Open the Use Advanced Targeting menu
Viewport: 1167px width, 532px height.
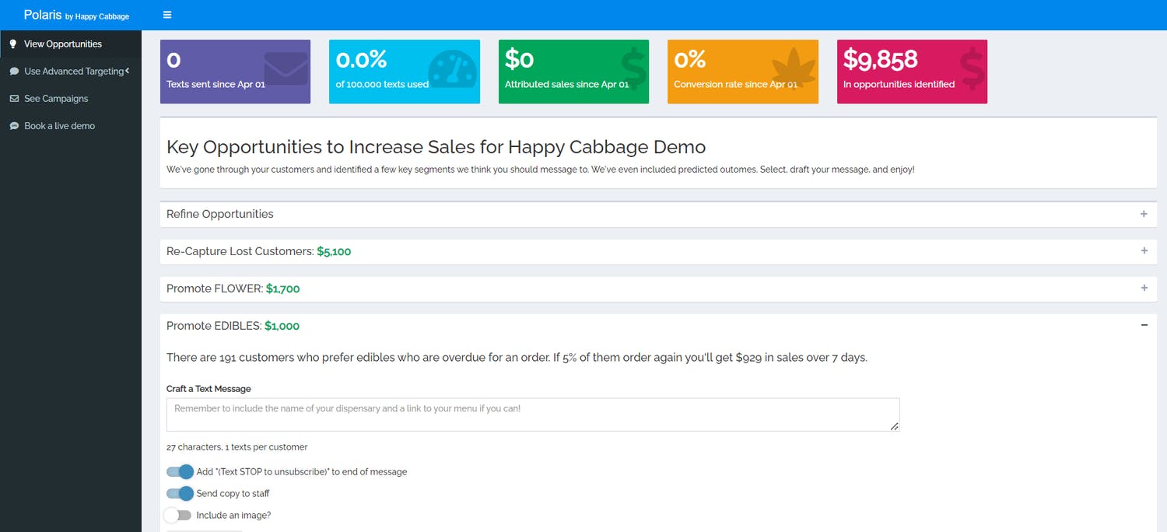[70, 71]
